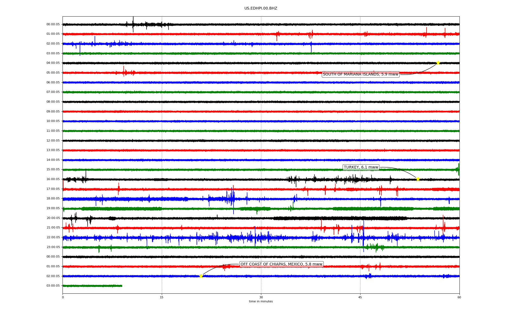The width and height of the screenshot is (522, 326).
Task: Click the 20:00:05 row time label
Action: pyautogui.click(x=53, y=218)
